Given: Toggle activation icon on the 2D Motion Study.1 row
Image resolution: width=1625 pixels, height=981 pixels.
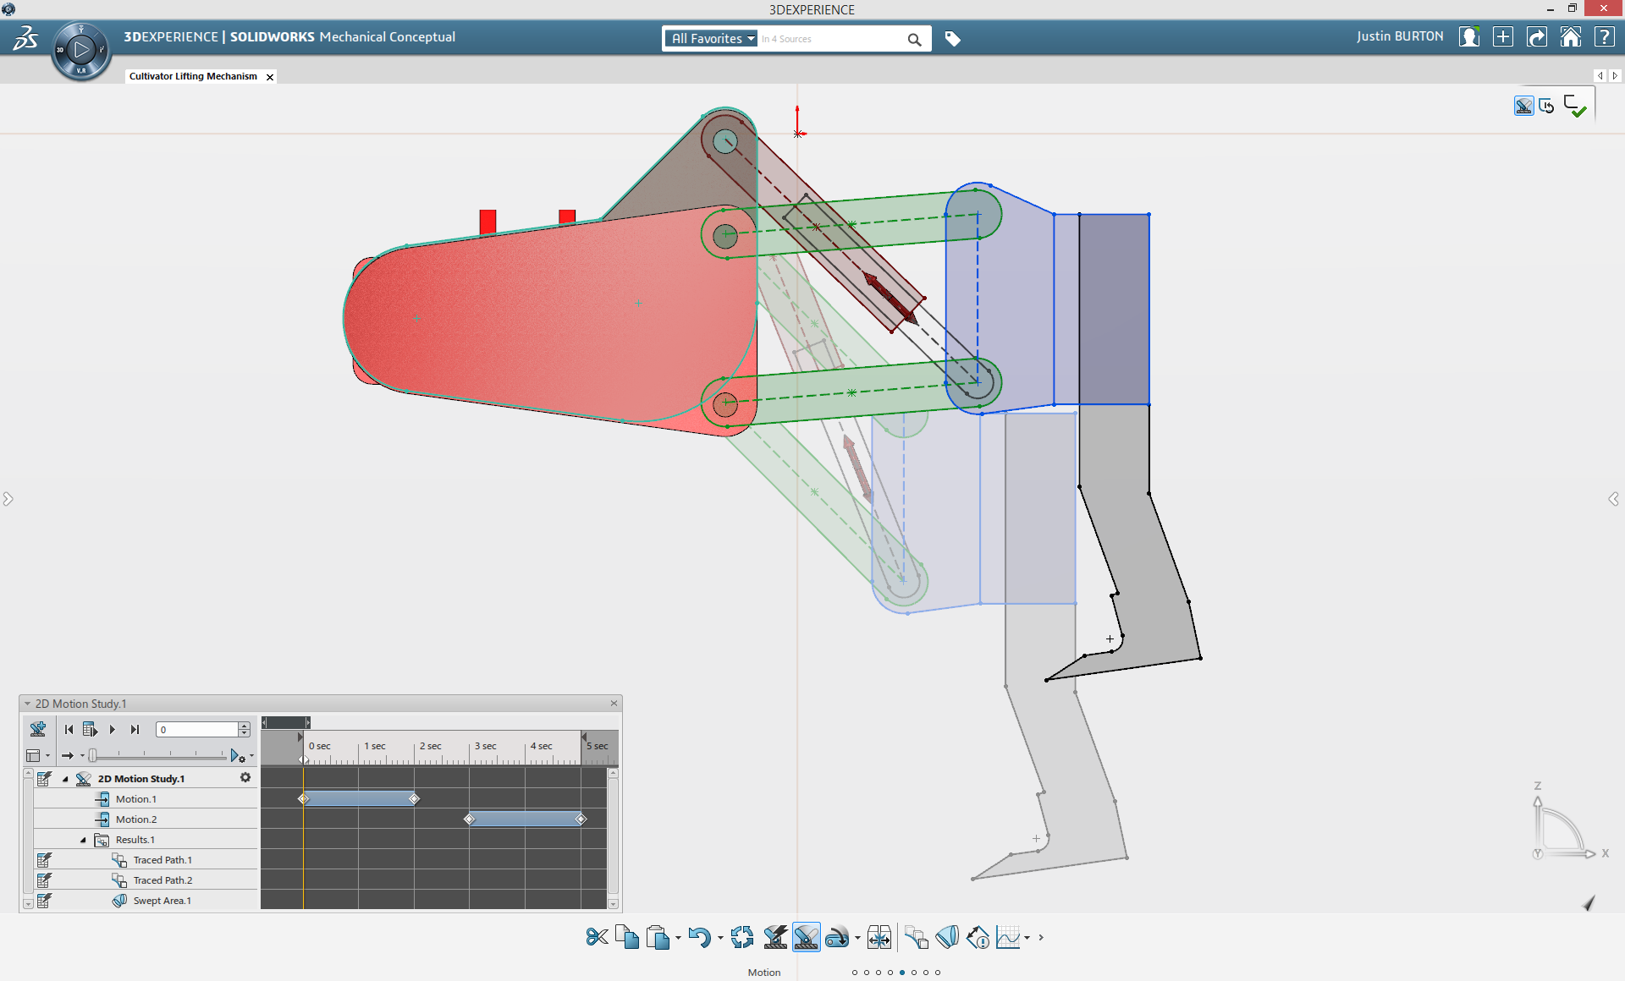Looking at the screenshot, I should click(44, 779).
